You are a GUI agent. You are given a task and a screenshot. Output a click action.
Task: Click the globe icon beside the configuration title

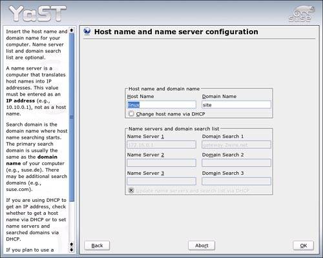tap(87, 32)
